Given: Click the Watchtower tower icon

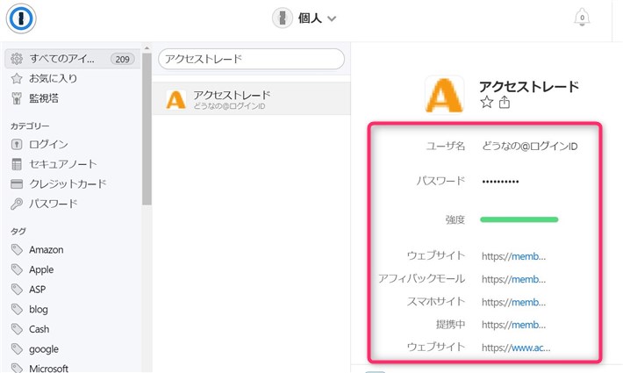Looking at the screenshot, I should tap(17, 98).
